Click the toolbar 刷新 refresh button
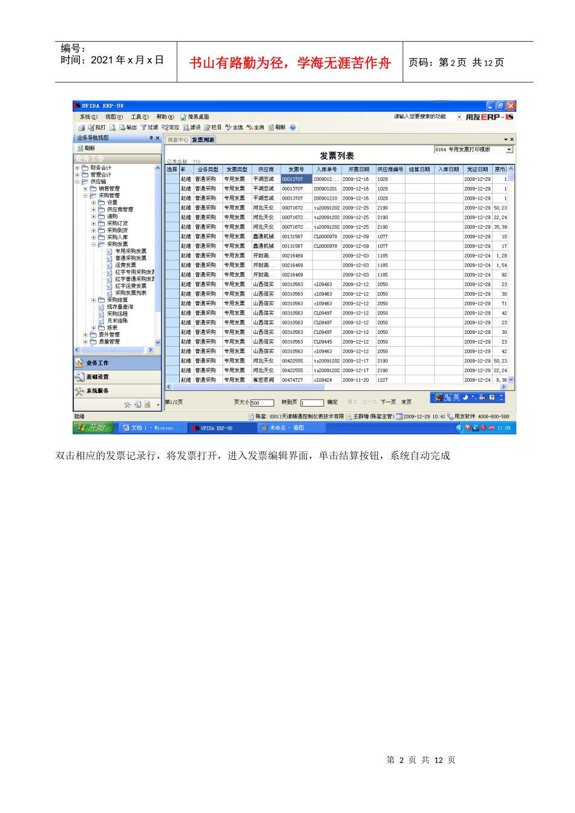Viewport: 575px width, 813px height. point(277,128)
